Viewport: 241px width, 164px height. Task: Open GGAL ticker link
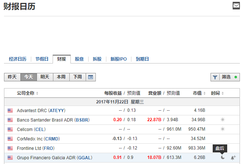[x=85, y=158]
